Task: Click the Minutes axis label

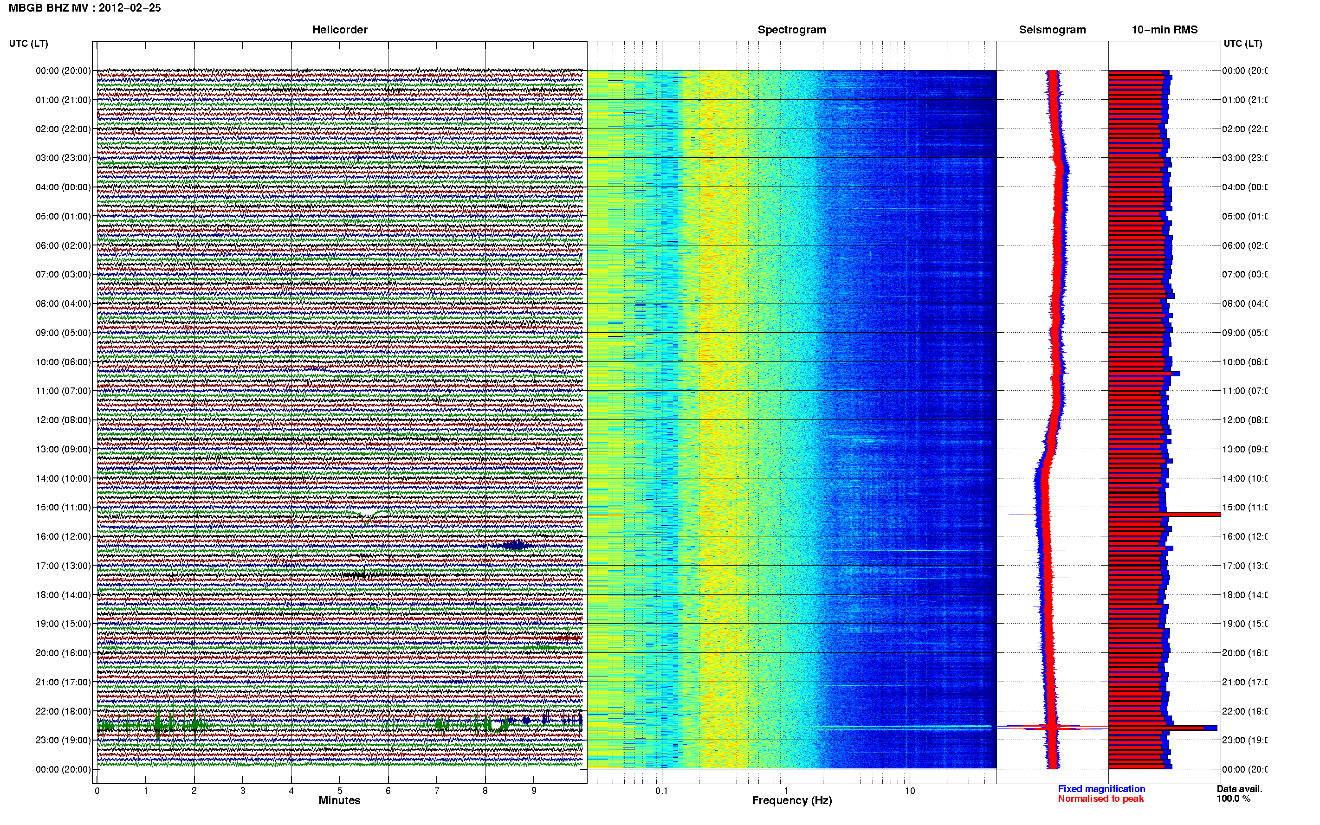Action: click(x=339, y=800)
